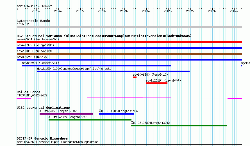
Task: Click the chr1:2674115..2684325 coordinate label
Action: click(35, 6)
